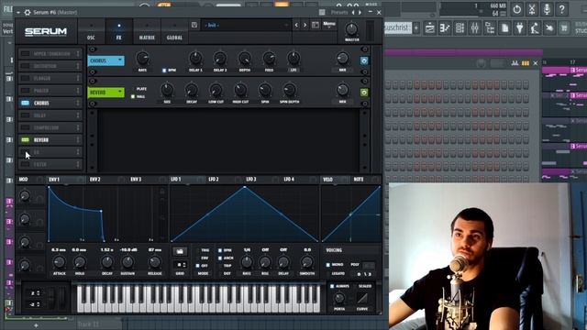Enable Distortion effect in rack list
The width and height of the screenshot is (587, 330).
click(25, 66)
